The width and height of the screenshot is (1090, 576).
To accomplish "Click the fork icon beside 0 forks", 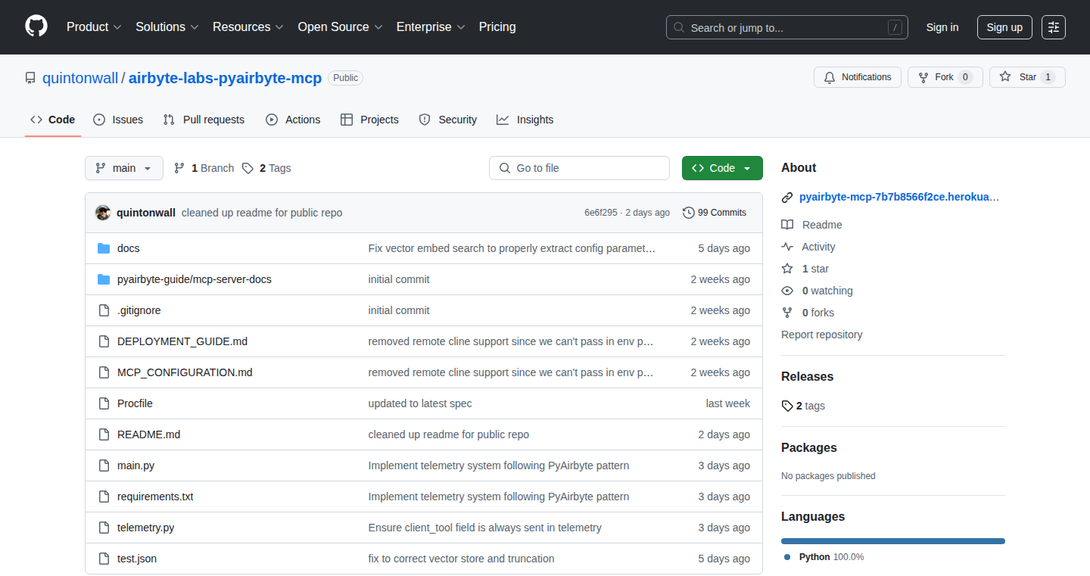I will (x=787, y=313).
